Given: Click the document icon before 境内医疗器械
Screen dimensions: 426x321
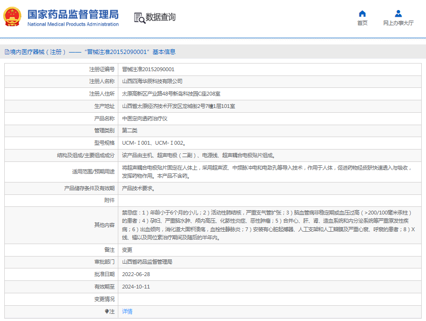Looking at the screenshot, I should 7,52.
